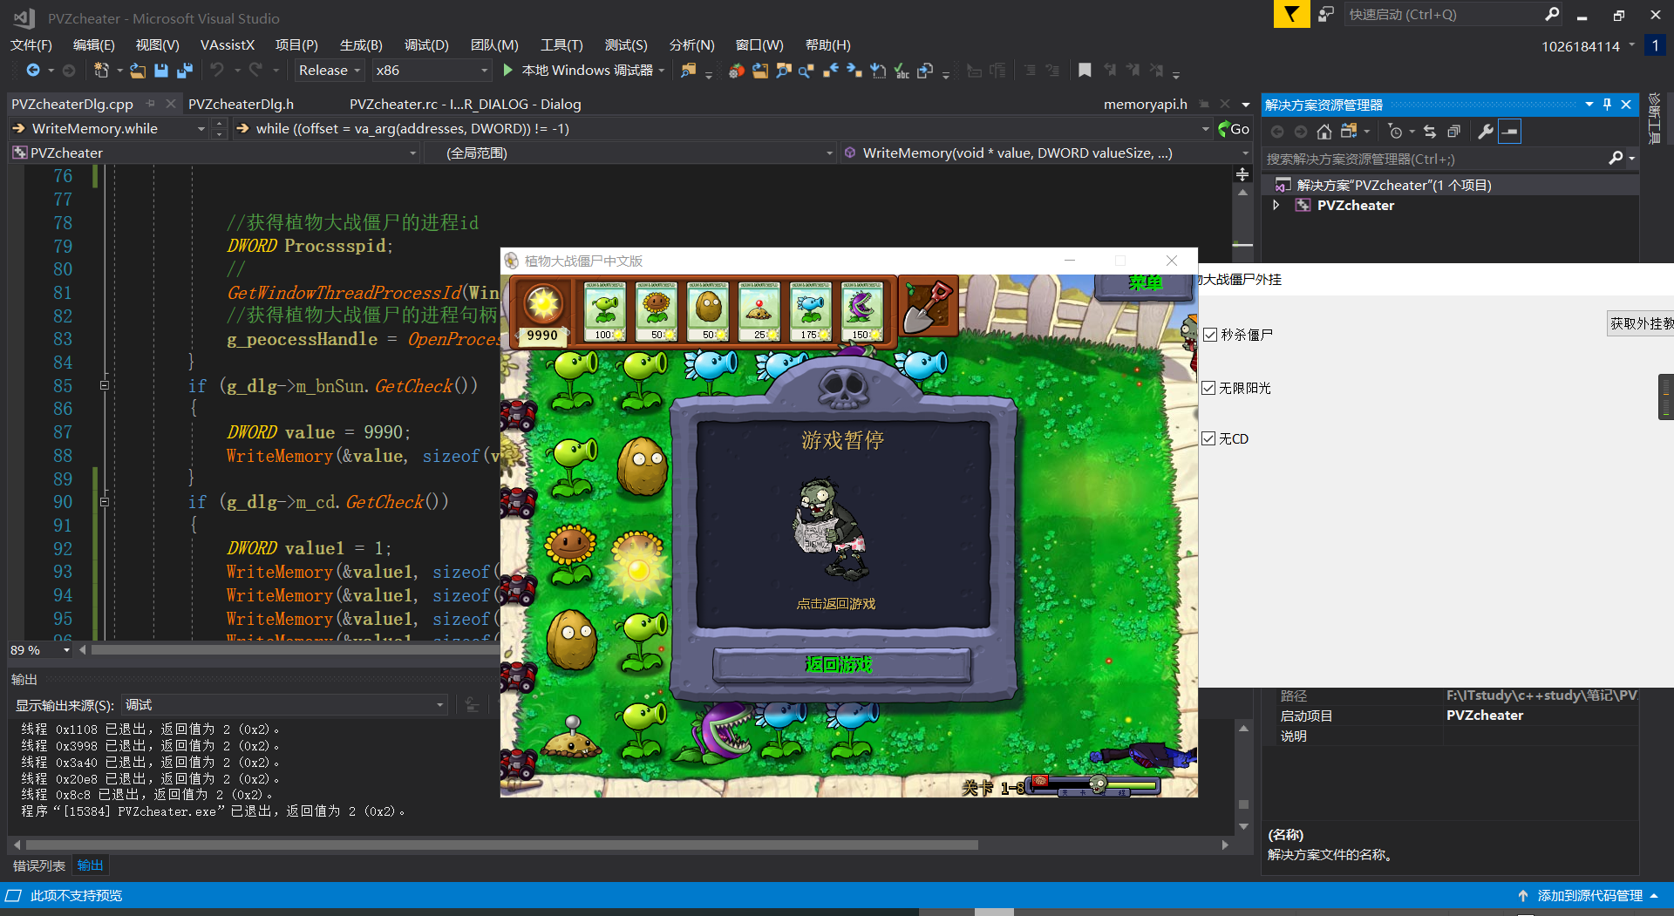Click the 获取外挂 button in cheat dialog

click(1640, 323)
